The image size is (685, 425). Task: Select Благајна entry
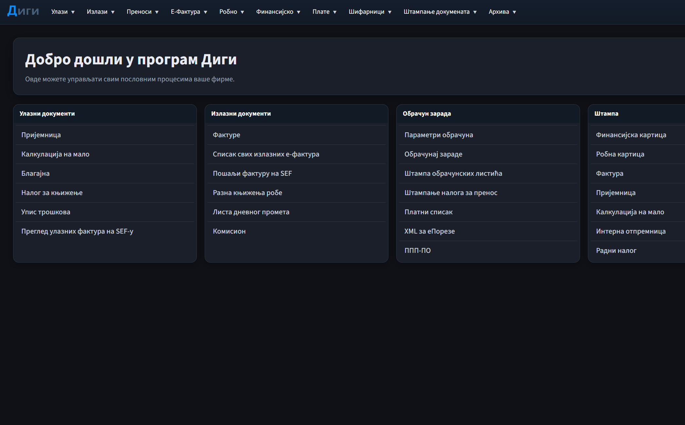[x=105, y=173]
